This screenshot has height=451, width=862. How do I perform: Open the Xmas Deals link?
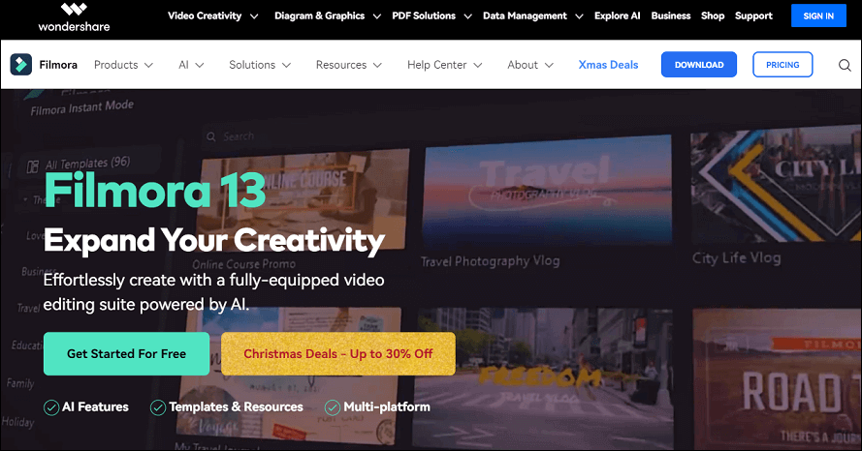click(x=608, y=65)
